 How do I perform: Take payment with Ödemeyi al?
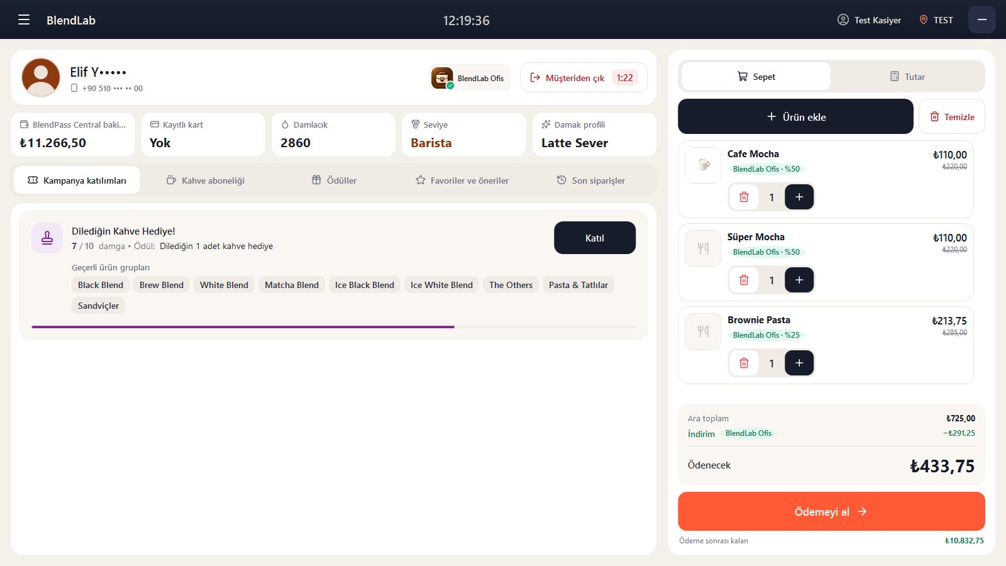[831, 511]
